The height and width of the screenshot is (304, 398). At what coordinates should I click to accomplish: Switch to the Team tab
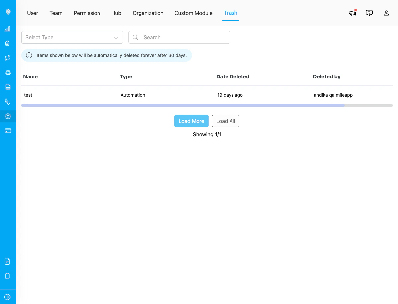56,13
